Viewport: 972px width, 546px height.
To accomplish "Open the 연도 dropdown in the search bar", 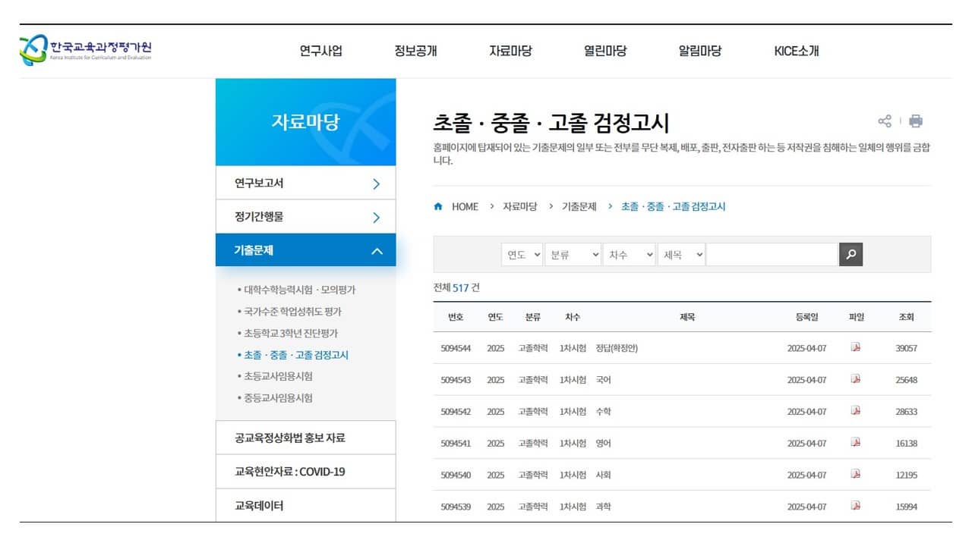I will coord(521,255).
